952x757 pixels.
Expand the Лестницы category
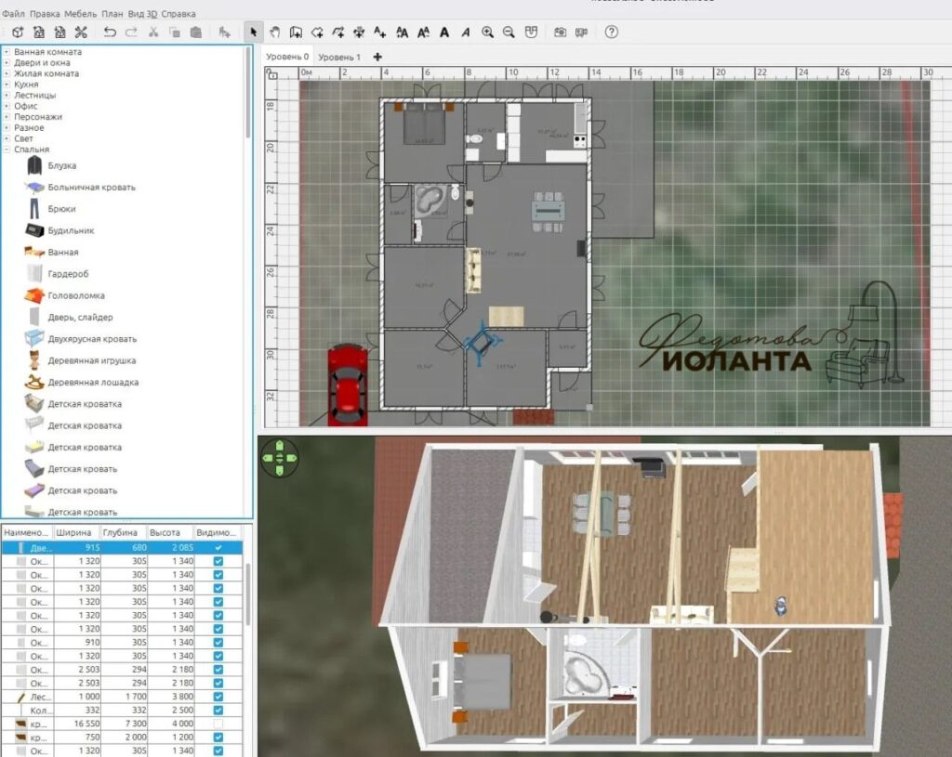[7, 96]
